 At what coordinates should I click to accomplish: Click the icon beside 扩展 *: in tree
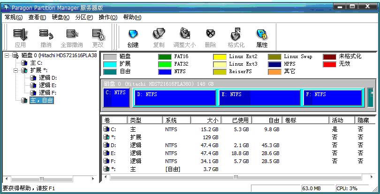24,70
